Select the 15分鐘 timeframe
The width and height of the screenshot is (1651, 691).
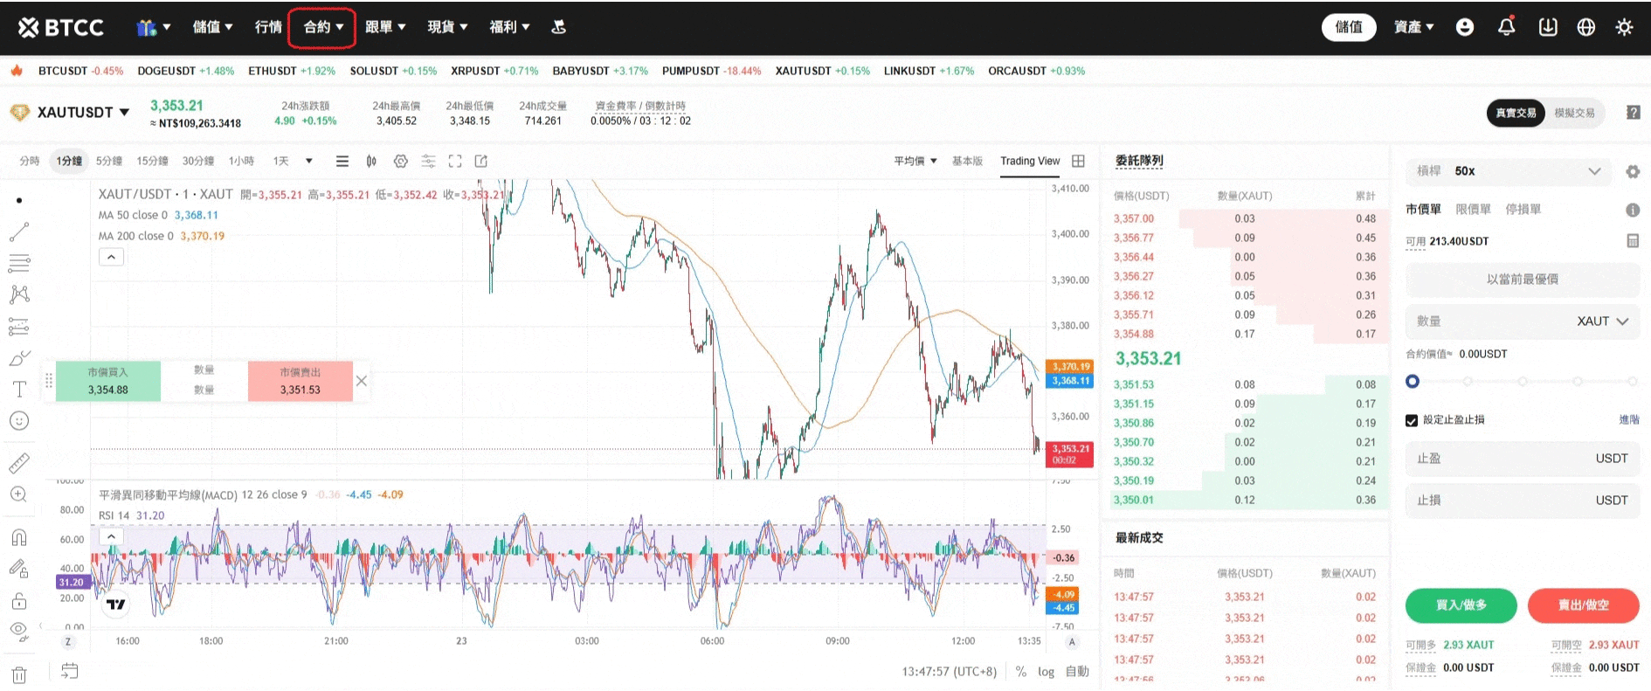pos(152,161)
